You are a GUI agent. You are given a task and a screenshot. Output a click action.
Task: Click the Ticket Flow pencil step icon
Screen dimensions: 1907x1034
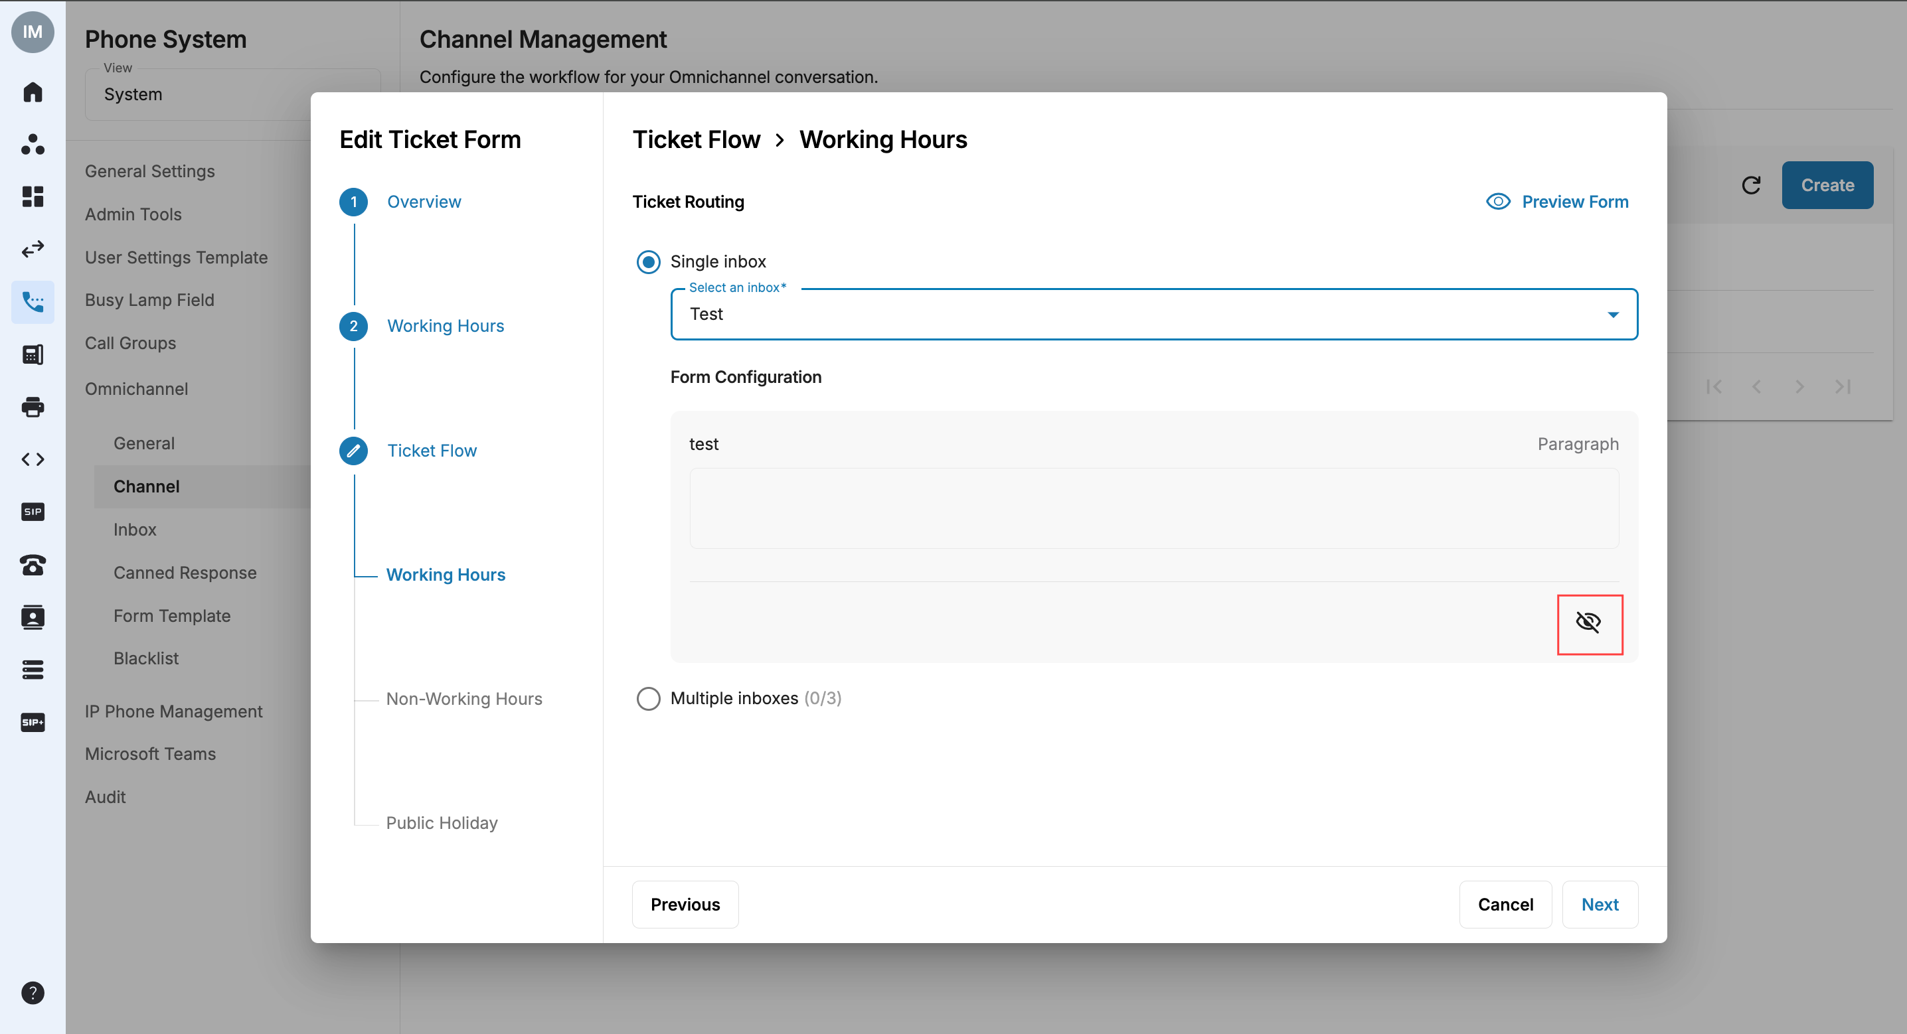(353, 451)
